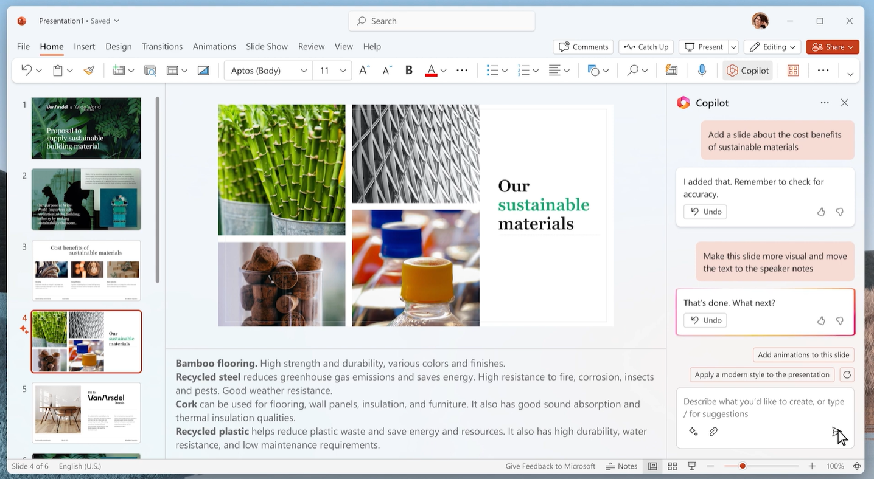Toggle Bold formatting
The image size is (874, 479).
409,71
